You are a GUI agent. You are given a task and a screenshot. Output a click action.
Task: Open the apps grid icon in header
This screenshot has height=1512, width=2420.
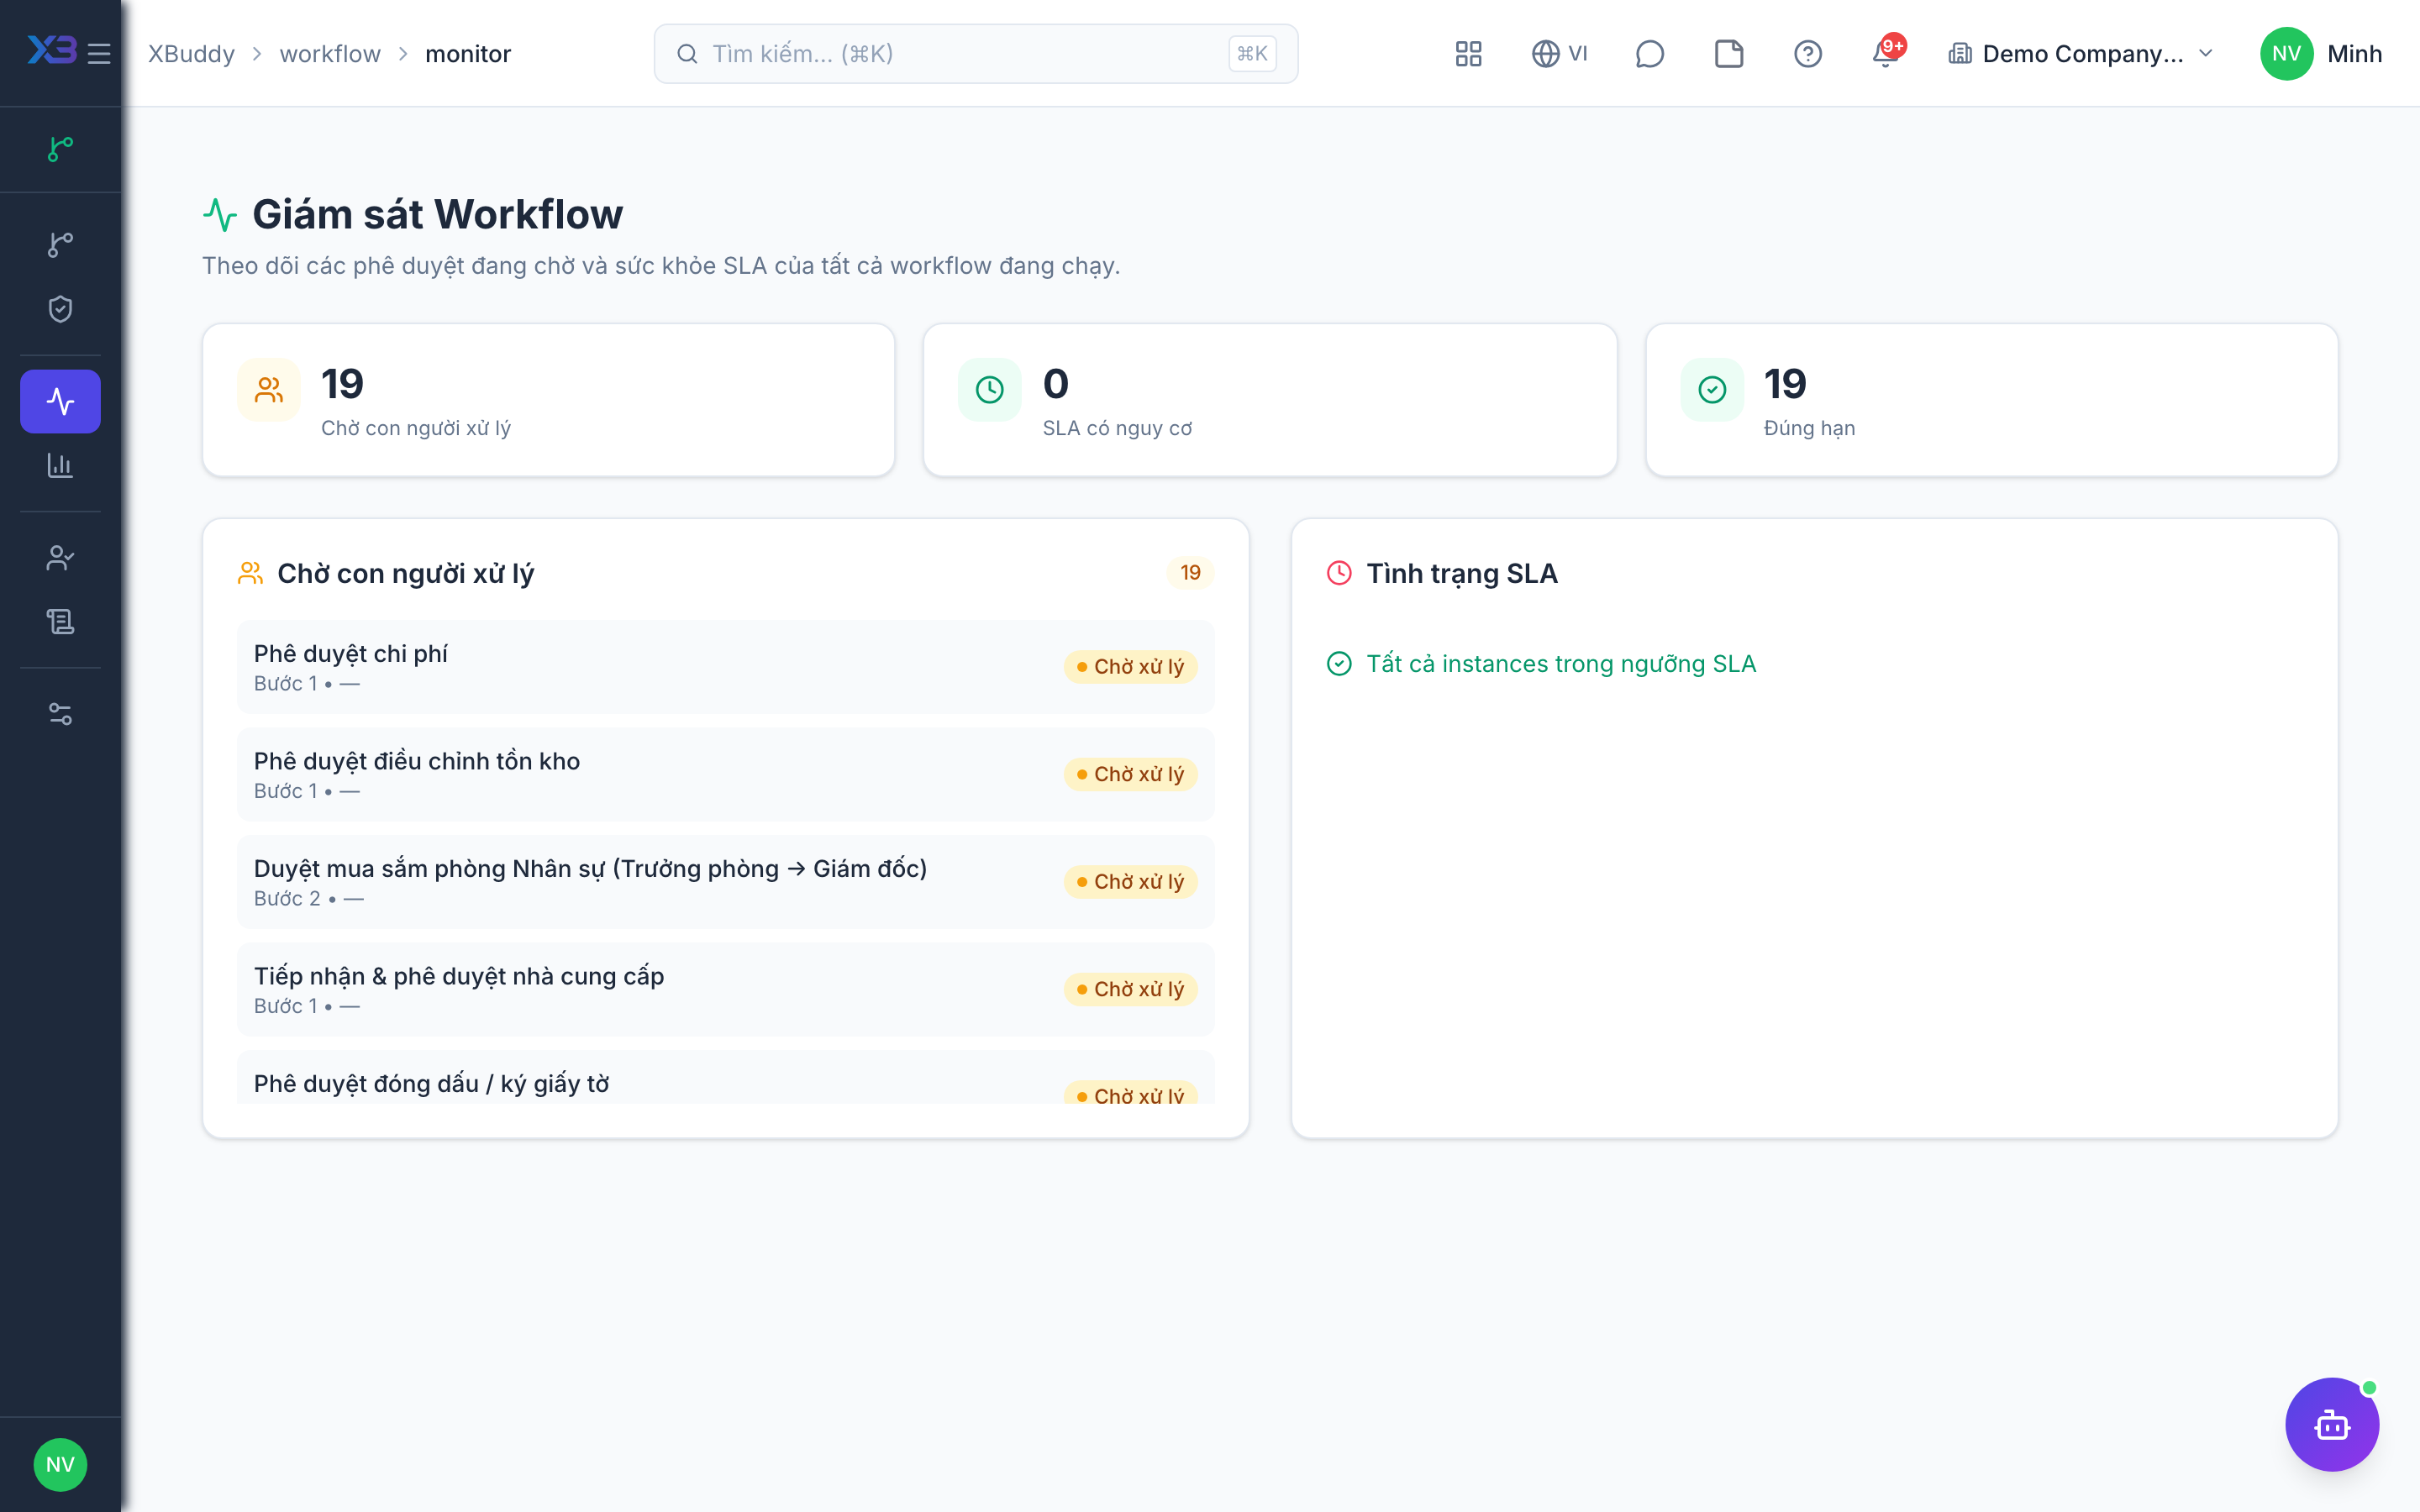pos(1468,53)
